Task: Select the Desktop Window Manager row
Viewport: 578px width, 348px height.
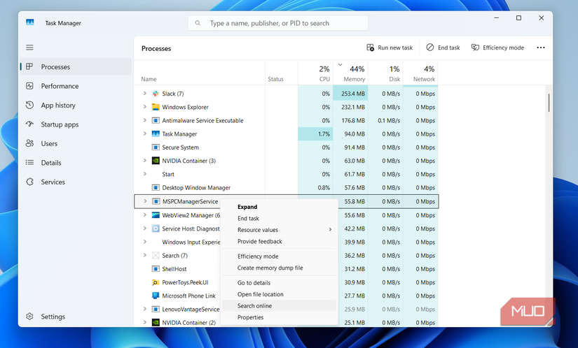Action: click(x=286, y=187)
